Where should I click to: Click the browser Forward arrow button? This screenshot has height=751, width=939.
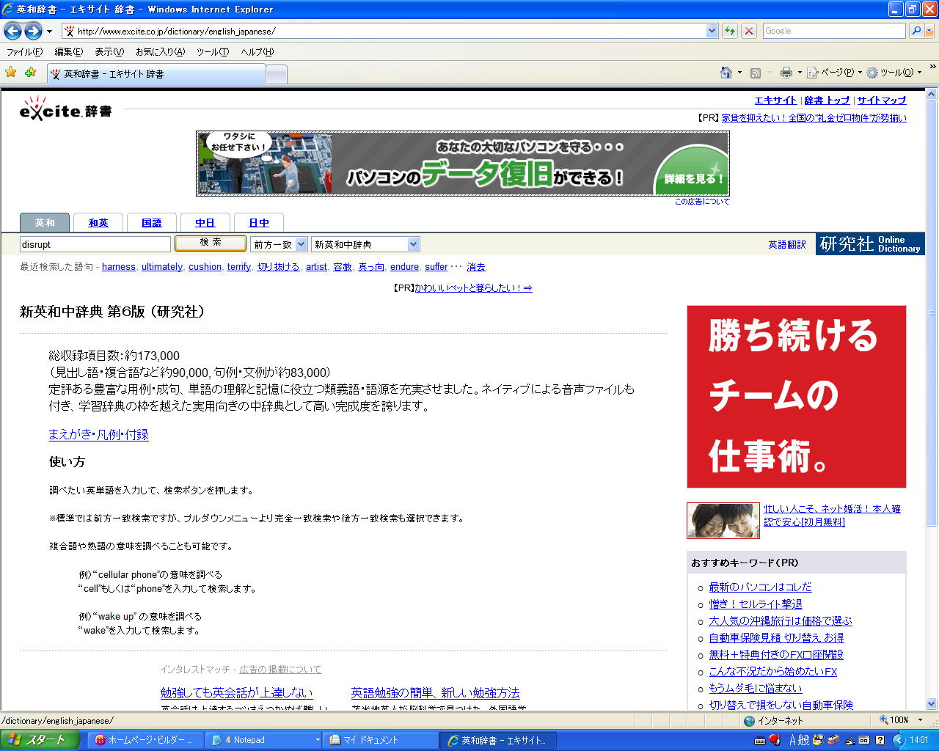coord(33,31)
